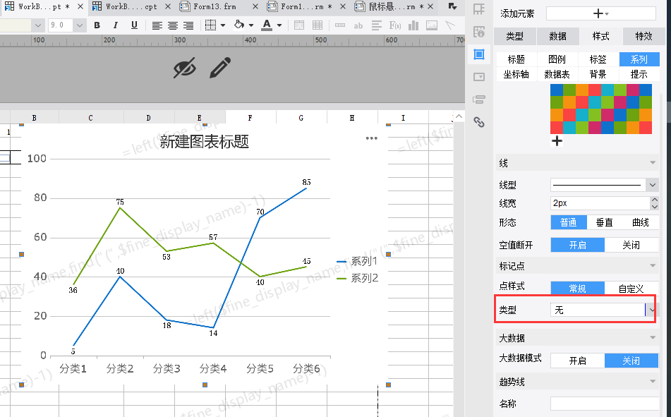
Task: Open the font family dropdown arrow
Action: 37,25
